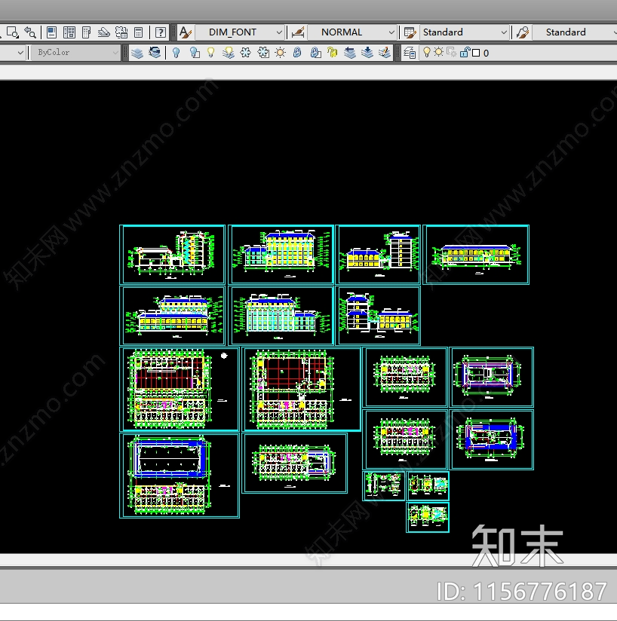Open the layer 0 list dropdown
This screenshot has width=617, height=621.
(518, 53)
